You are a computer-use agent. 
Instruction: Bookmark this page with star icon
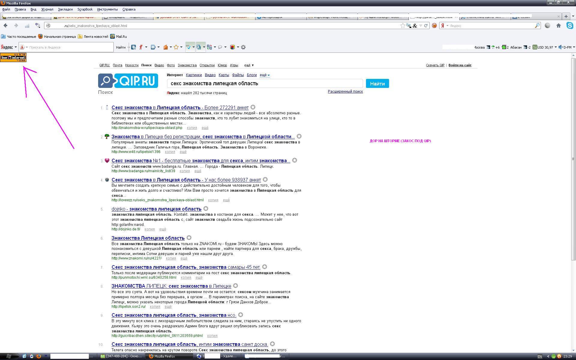[403, 26]
